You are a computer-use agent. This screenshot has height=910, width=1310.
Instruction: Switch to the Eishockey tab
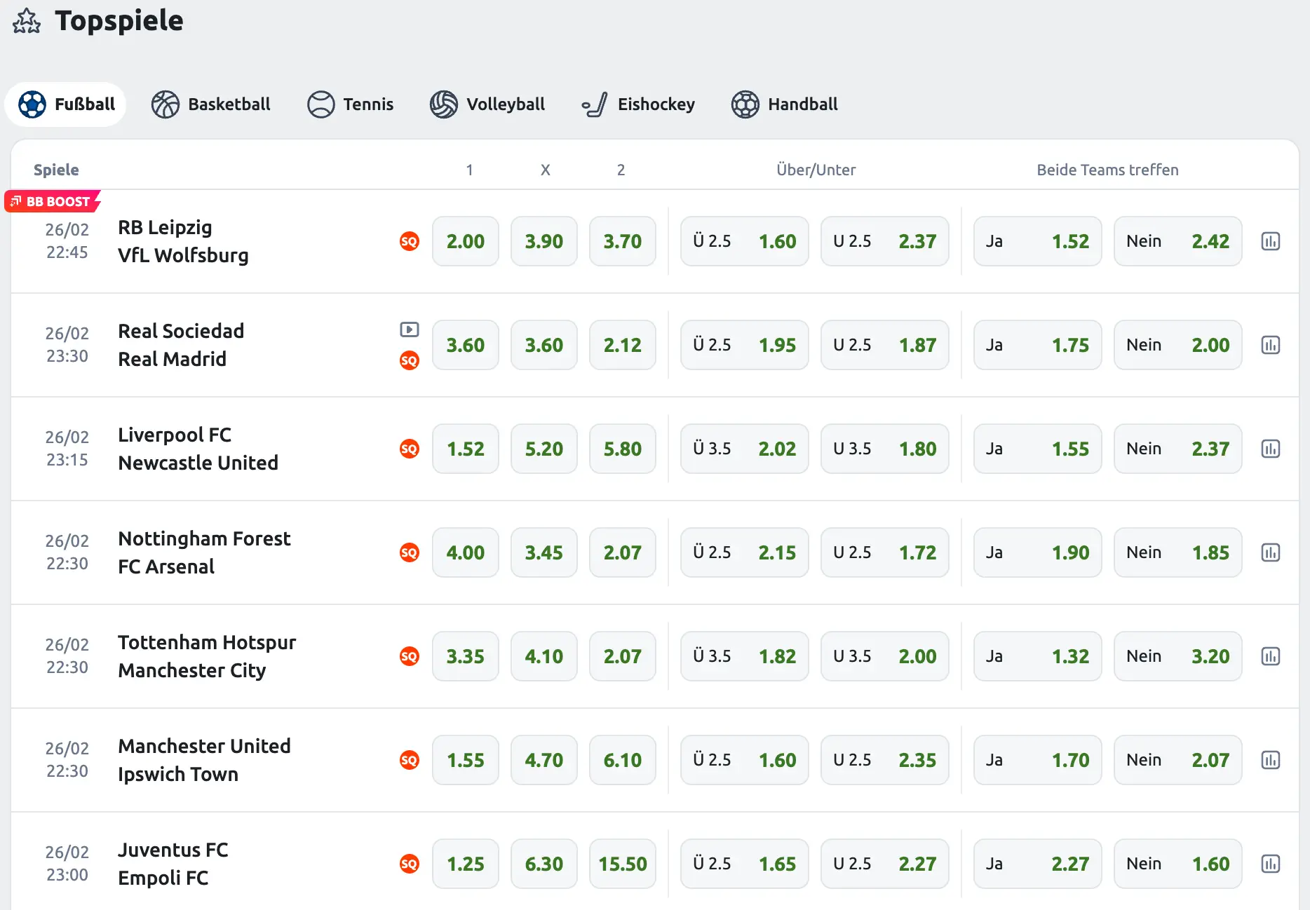point(638,104)
